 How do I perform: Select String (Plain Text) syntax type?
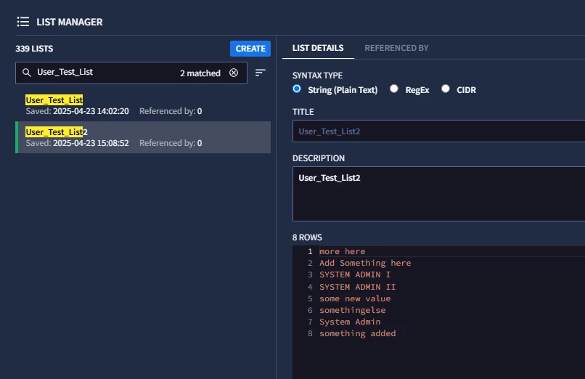297,89
